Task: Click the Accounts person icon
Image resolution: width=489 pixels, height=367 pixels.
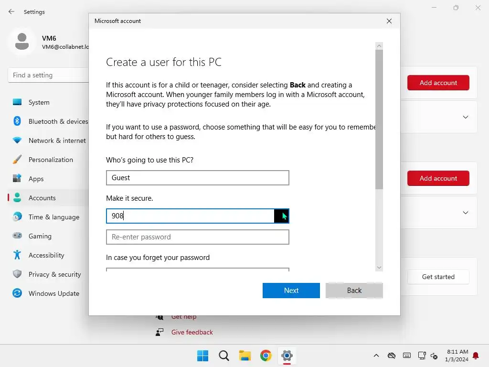Action: (17, 197)
